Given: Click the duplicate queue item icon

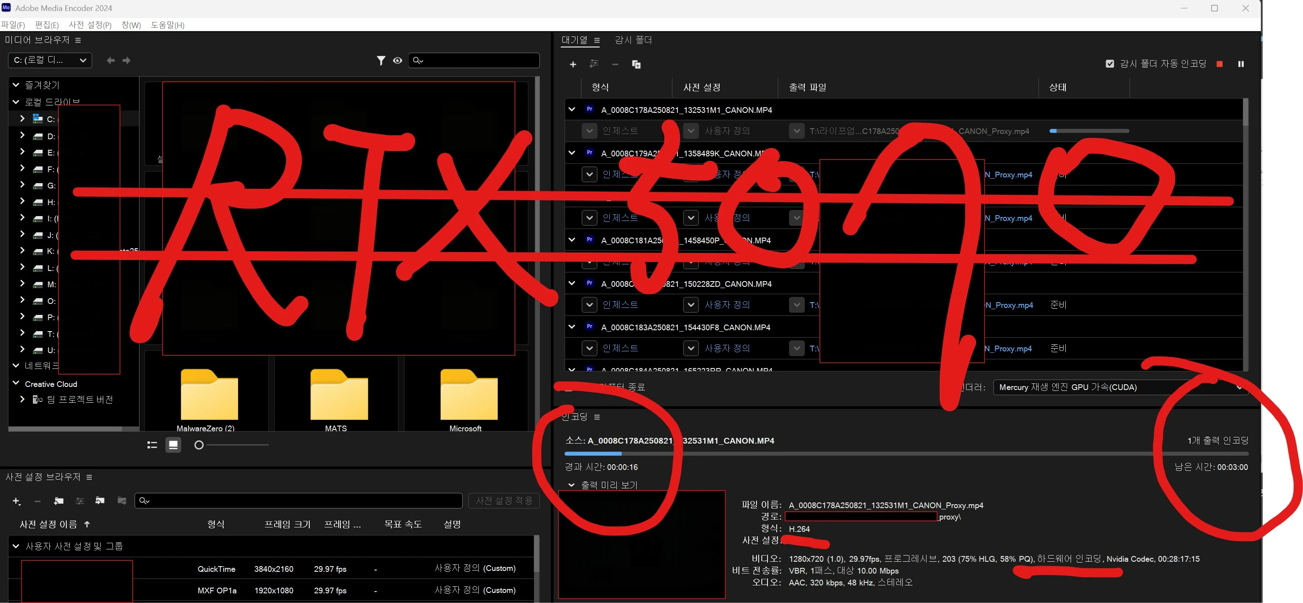Looking at the screenshot, I should [636, 64].
